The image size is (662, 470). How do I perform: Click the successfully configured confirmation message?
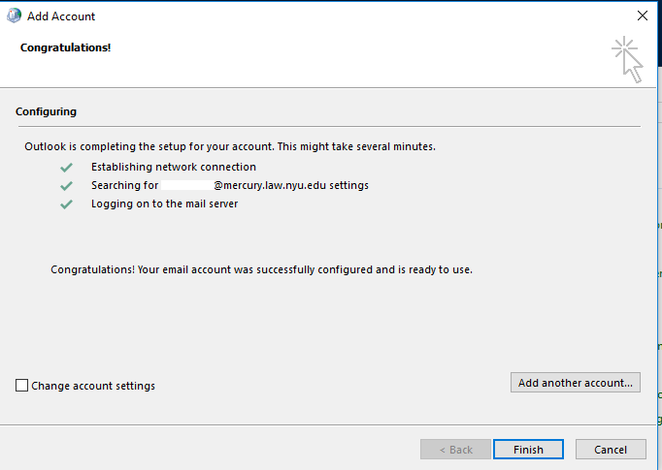261,269
